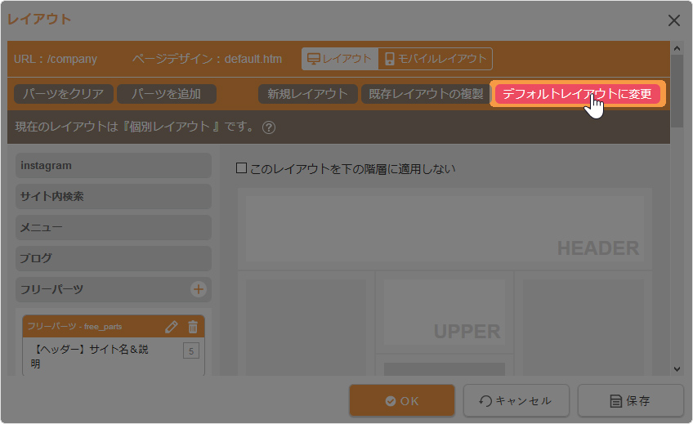Expand the メニュー parts item

pyautogui.click(x=113, y=228)
